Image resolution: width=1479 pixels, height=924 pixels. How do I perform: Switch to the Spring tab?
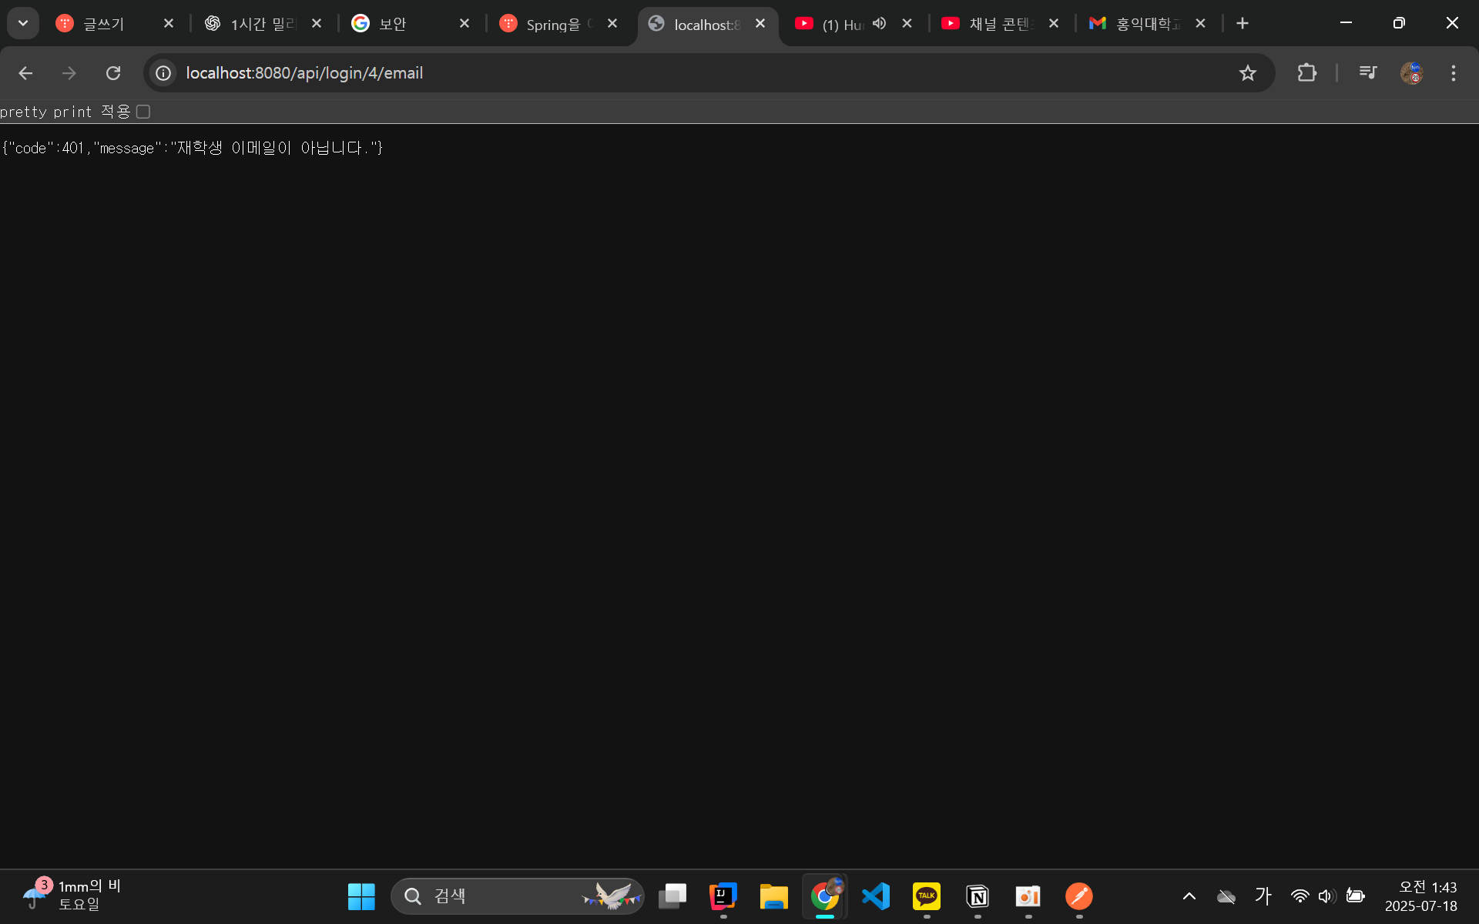pos(551,24)
